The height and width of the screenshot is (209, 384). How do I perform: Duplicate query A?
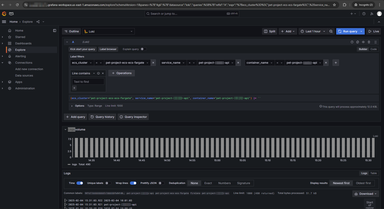(358, 42)
